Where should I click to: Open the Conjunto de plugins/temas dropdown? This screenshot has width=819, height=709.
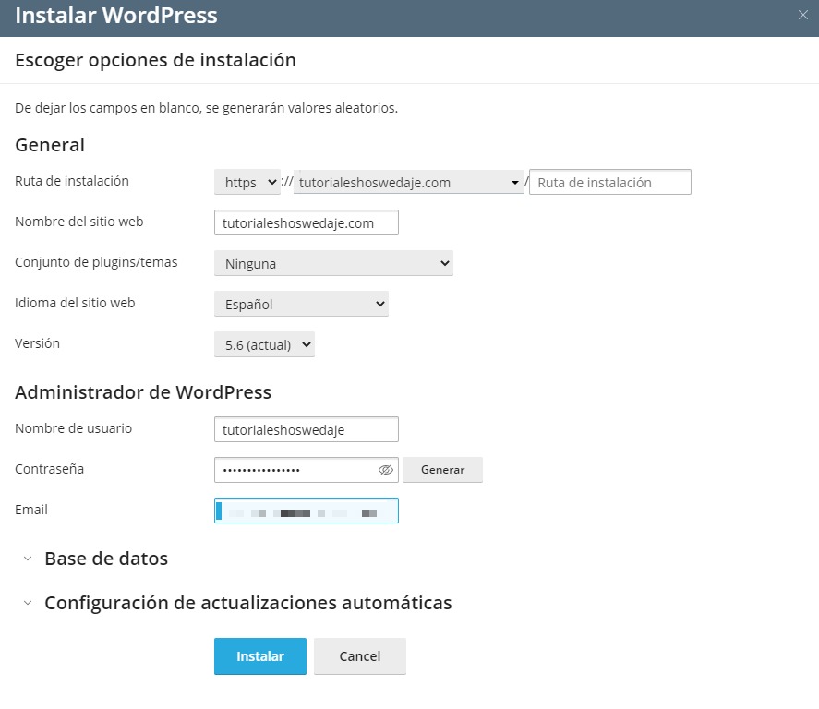point(333,264)
